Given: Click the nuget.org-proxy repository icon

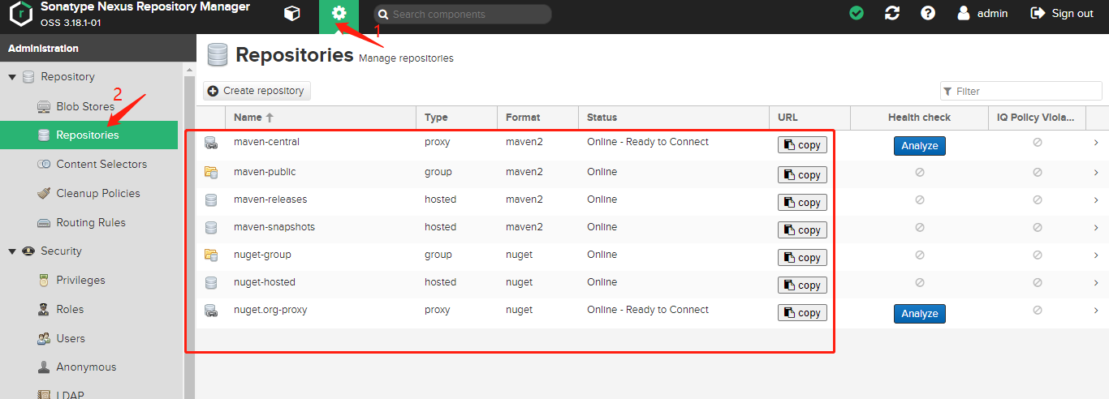Looking at the screenshot, I should [211, 311].
